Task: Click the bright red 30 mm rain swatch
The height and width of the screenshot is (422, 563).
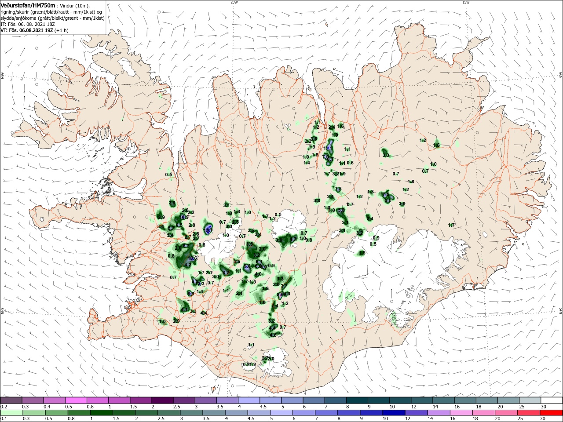Action: tap(552, 413)
